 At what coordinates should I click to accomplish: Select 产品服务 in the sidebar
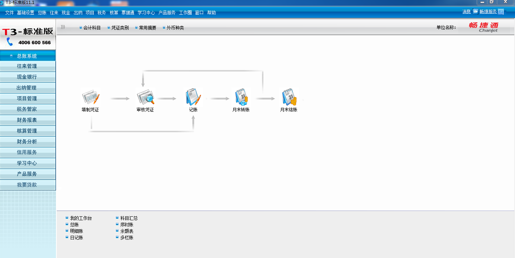28,174
